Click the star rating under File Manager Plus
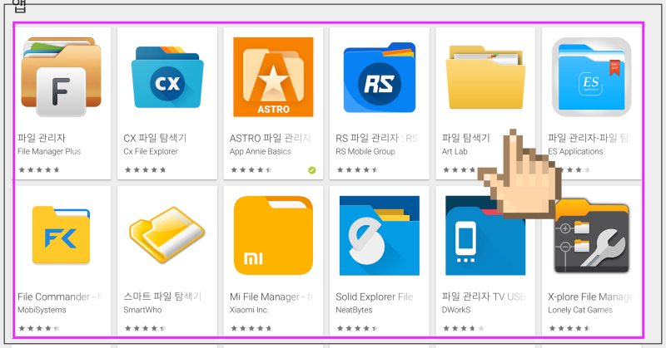 click(x=39, y=170)
